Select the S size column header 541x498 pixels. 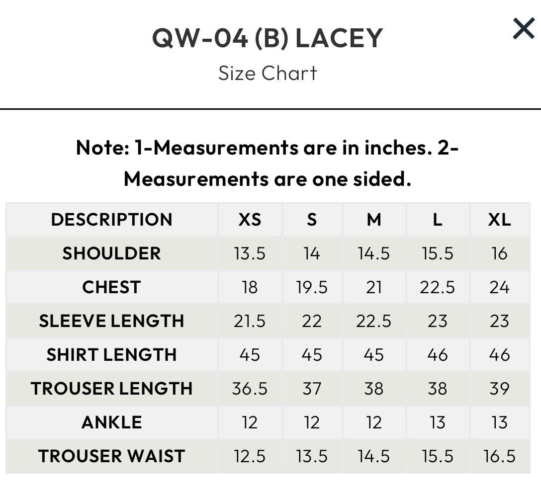[x=312, y=219]
